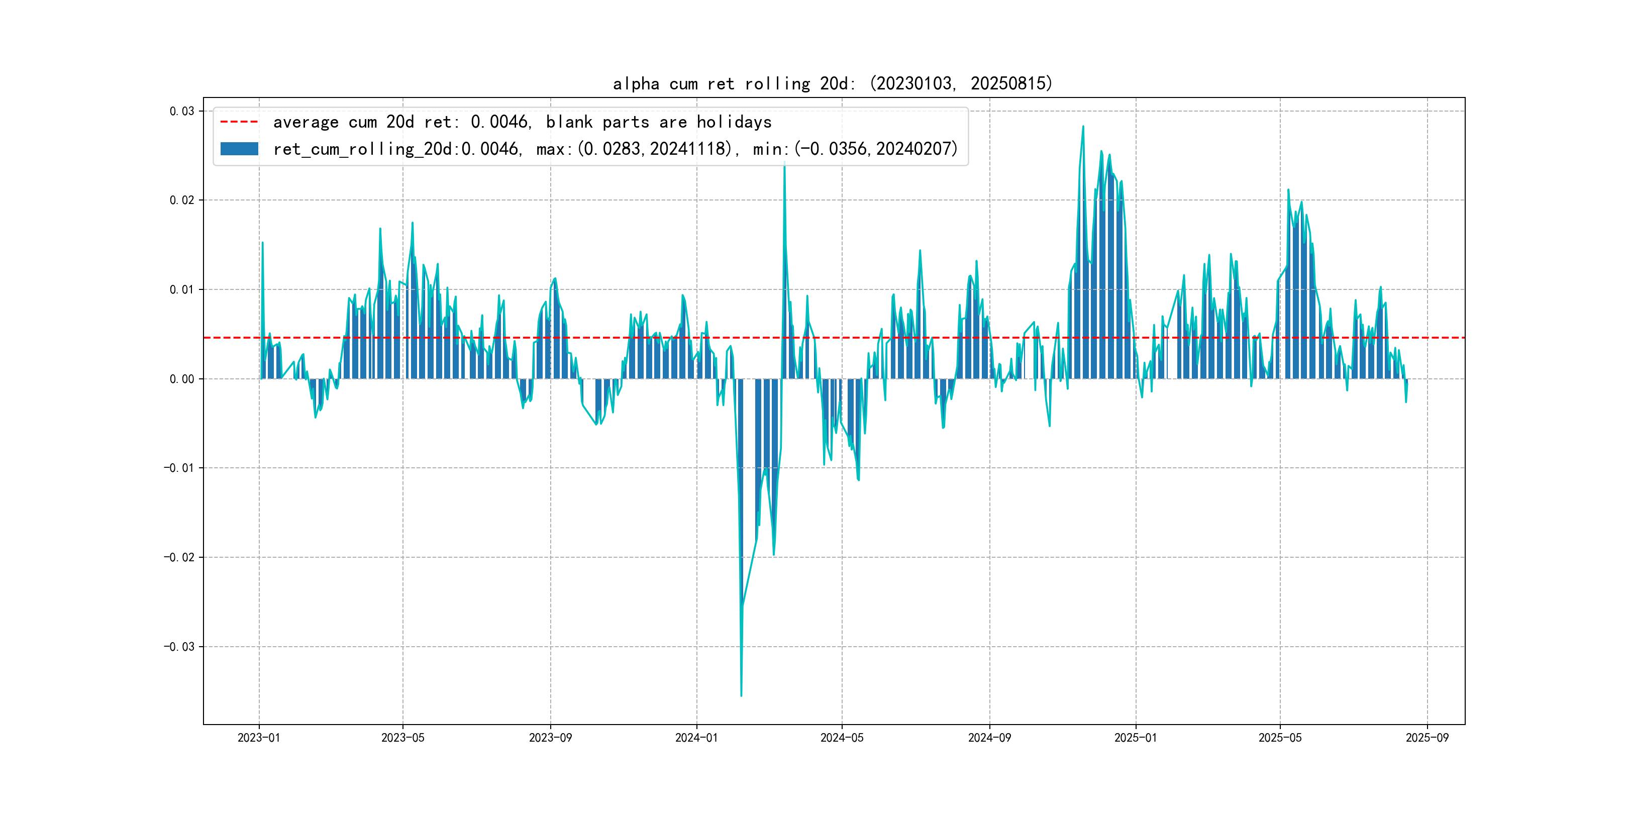Screen dimensions: 1628x814
Task: Click the 2024-01 x-axis tick label
Action: (696, 738)
